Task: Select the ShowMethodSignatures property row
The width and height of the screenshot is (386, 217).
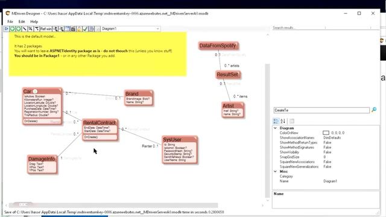Action: tap(326, 147)
